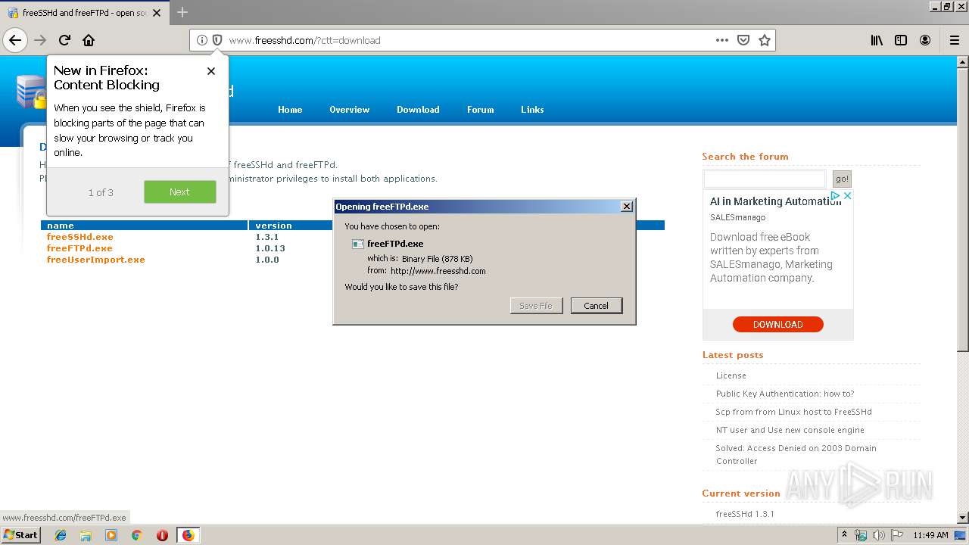
Task: Go back with the browser back arrow
Action: tap(15, 40)
